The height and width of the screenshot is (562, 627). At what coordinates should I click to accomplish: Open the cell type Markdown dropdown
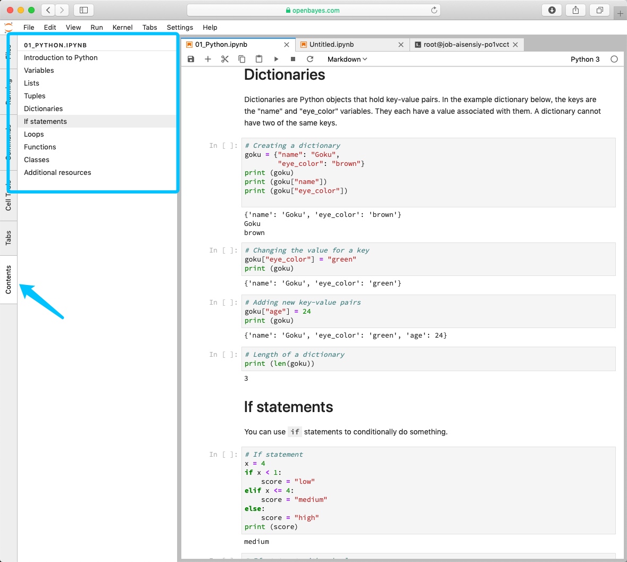[347, 59]
